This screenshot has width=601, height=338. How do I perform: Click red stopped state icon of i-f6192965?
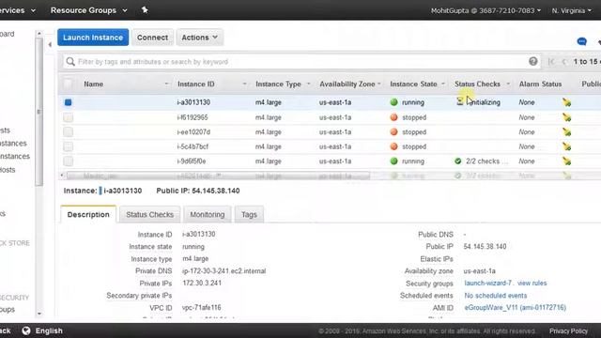coord(393,117)
